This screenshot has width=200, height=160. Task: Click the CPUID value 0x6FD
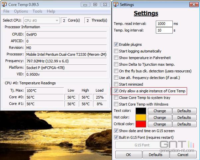pyautogui.click(x=66, y=35)
